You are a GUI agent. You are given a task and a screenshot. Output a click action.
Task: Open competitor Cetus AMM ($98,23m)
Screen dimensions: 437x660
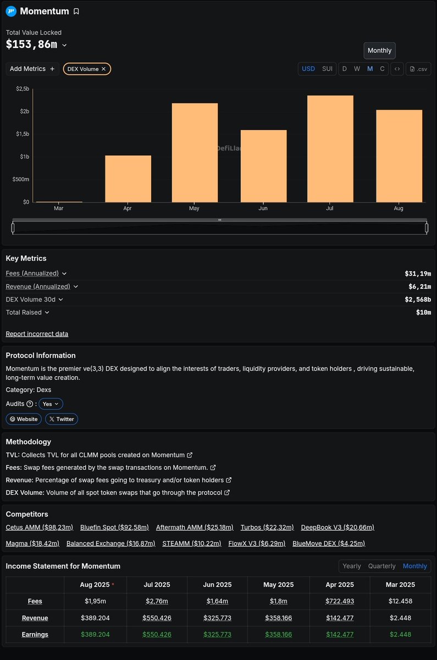(x=40, y=527)
